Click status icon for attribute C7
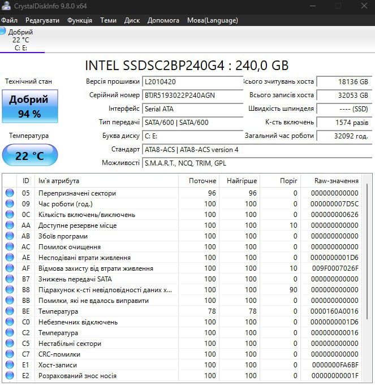375x386 pixels. click(x=10, y=354)
